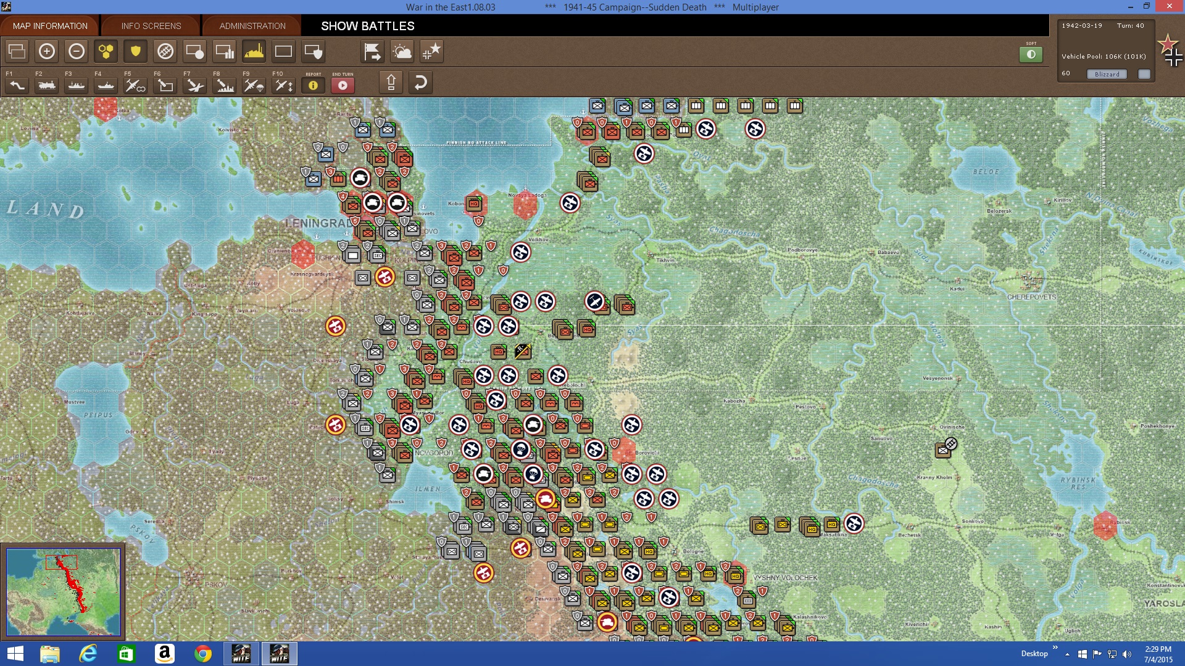
Task: Open the yellow Report info button
Action: (313, 85)
